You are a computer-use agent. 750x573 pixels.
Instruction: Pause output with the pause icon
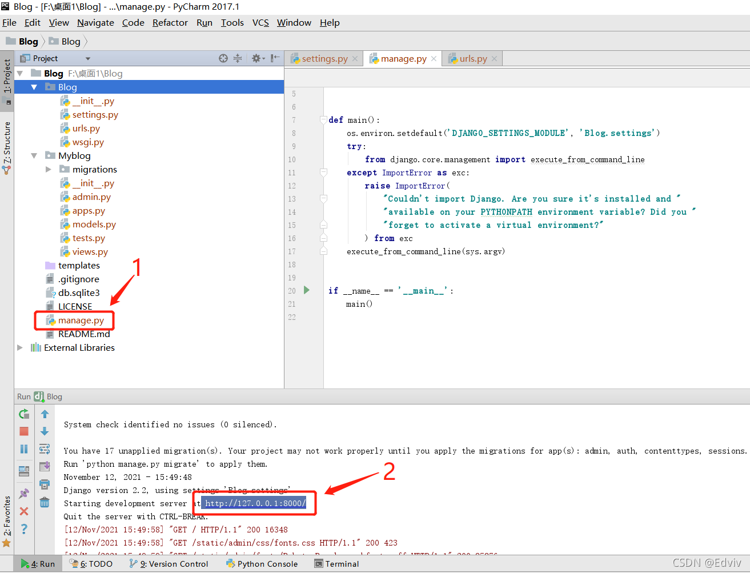click(x=24, y=449)
